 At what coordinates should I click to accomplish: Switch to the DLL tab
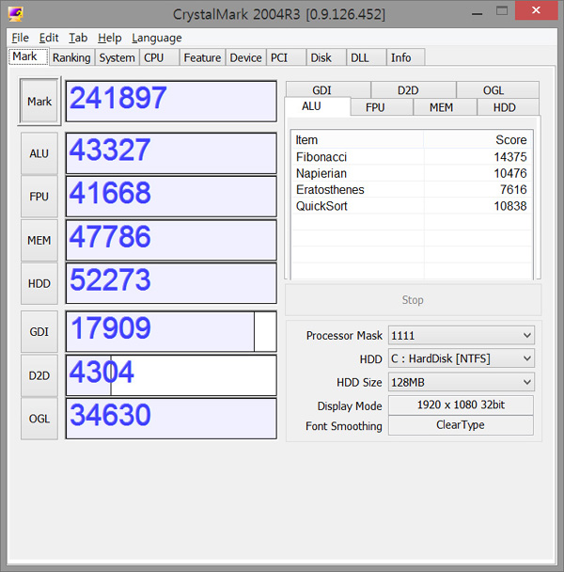tap(367, 57)
